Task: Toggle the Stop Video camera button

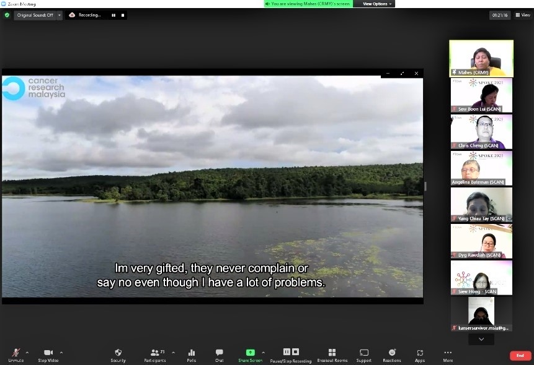Action: [x=48, y=354]
